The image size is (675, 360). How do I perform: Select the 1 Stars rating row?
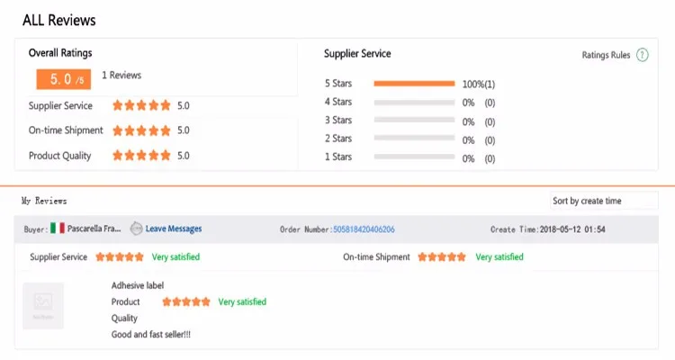[x=409, y=157]
